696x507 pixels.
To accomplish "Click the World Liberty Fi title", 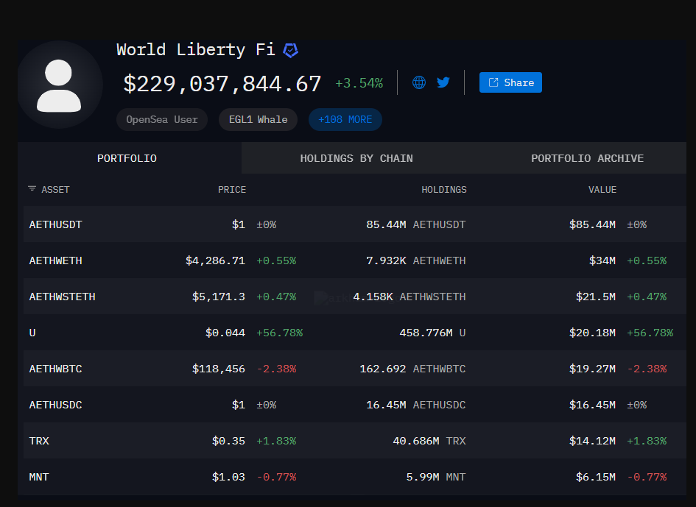I will point(196,50).
